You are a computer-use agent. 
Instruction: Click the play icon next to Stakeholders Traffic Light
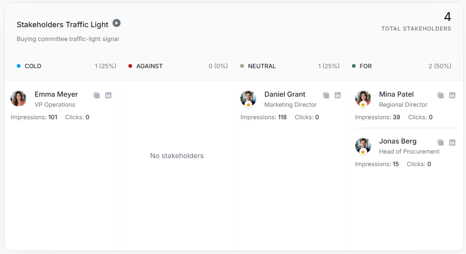(117, 23)
